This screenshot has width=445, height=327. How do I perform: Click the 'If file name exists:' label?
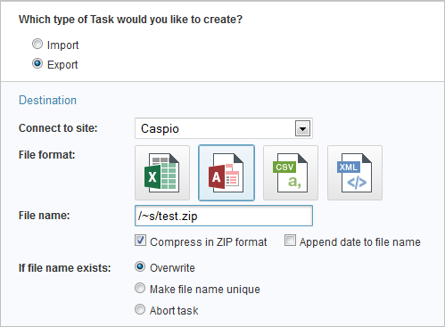[64, 268]
